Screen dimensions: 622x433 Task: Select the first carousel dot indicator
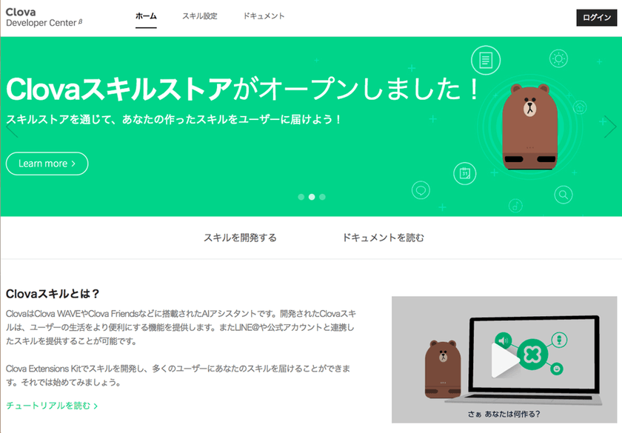pos(301,197)
